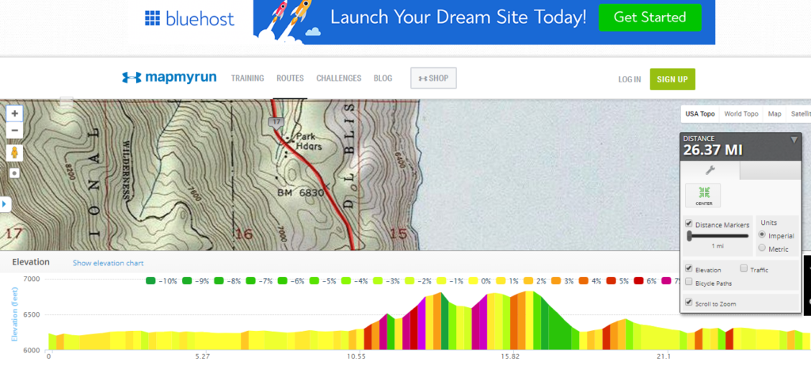Switch to the Map layer tab
The height and width of the screenshot is (369, 811).
point(775,114)
